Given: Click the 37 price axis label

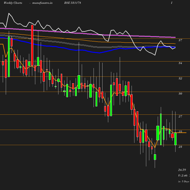Looking at the screenshot, I should (180, 40).
